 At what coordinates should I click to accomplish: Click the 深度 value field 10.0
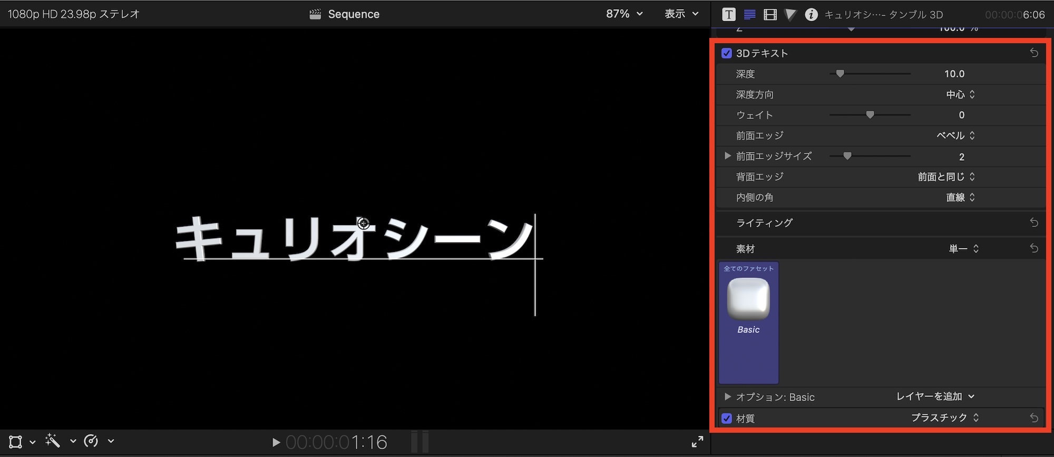click(954, 74)
